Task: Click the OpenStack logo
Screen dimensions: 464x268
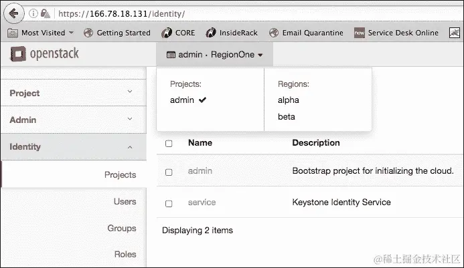Action: (x=45, y=54)
